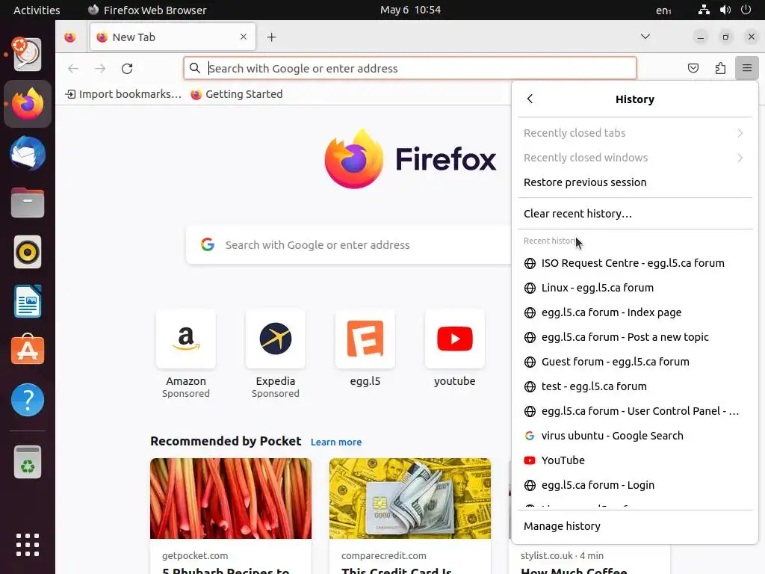
Task: Click the Save to Pocket icon
Action: click(693, 68)
